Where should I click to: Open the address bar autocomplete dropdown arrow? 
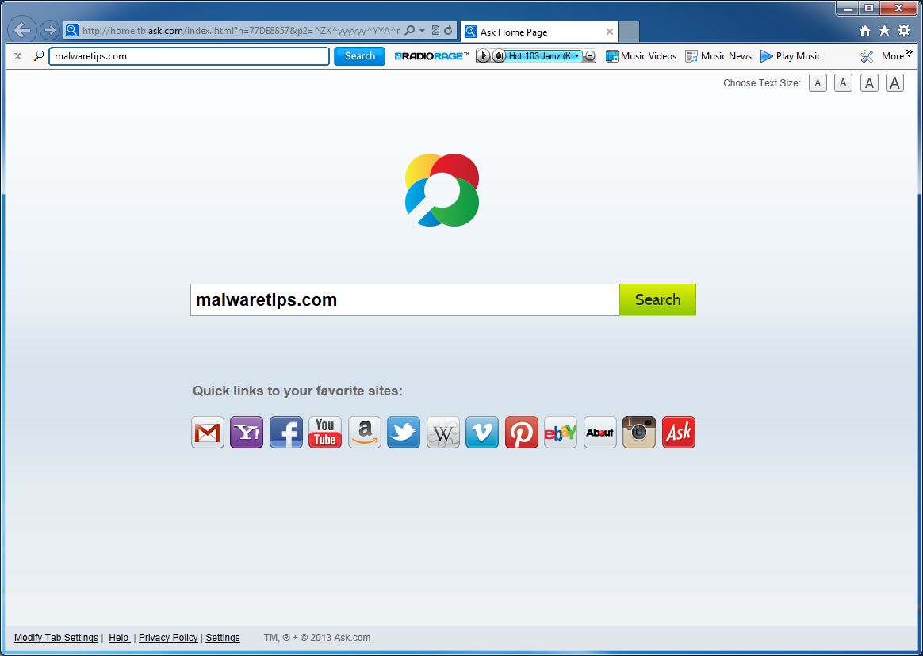coord(422,31)
